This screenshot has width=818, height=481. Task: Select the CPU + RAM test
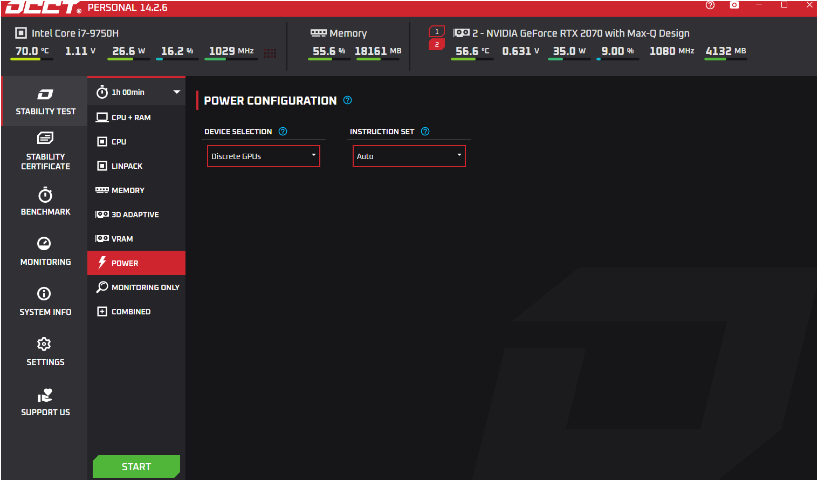136,118
